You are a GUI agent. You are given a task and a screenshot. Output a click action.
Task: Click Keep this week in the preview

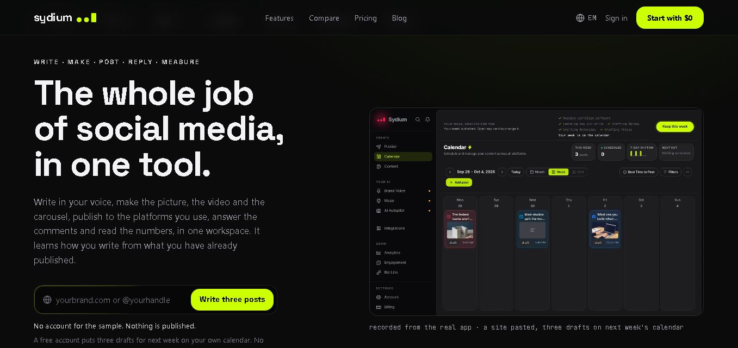[675, 126]
